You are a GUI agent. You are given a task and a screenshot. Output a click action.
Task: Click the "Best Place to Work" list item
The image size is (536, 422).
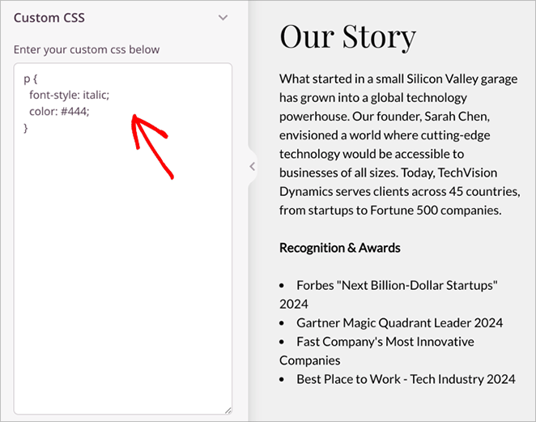(406, 378)
